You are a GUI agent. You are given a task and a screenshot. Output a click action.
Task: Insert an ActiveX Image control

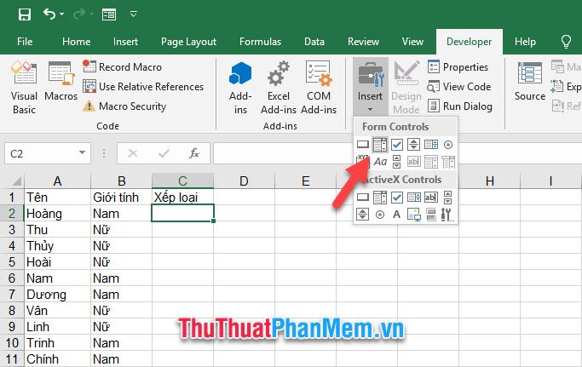414,215
